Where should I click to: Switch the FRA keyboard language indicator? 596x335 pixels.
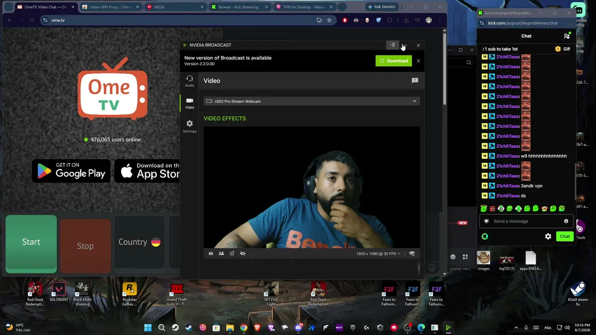click(x=548, y=328)
